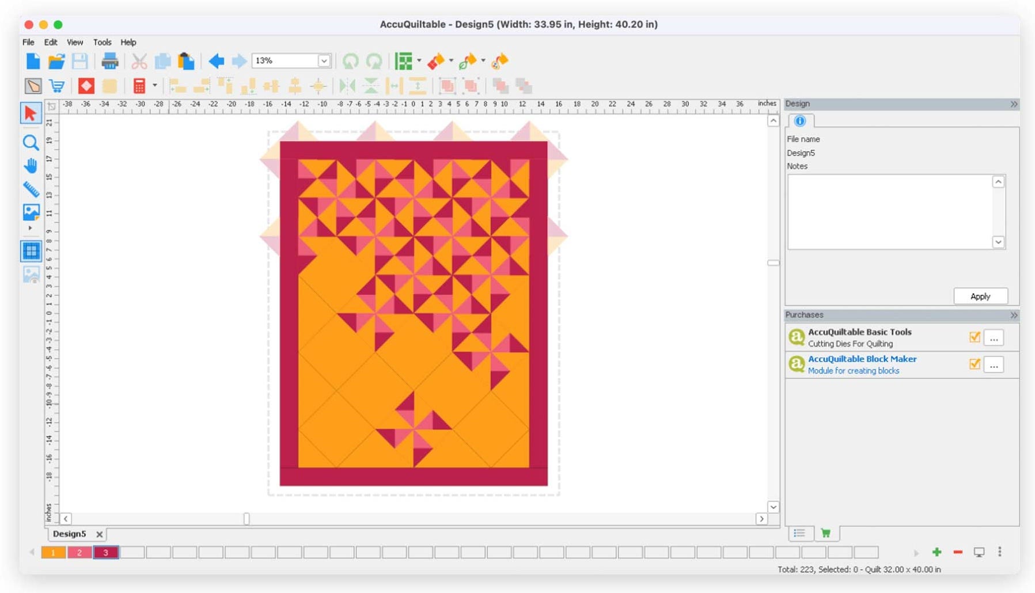Switch to the Design5 document tab

point(69,534)
